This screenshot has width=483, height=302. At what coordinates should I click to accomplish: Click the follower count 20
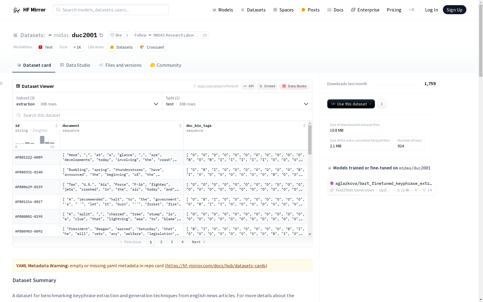[x=205, y=35]
